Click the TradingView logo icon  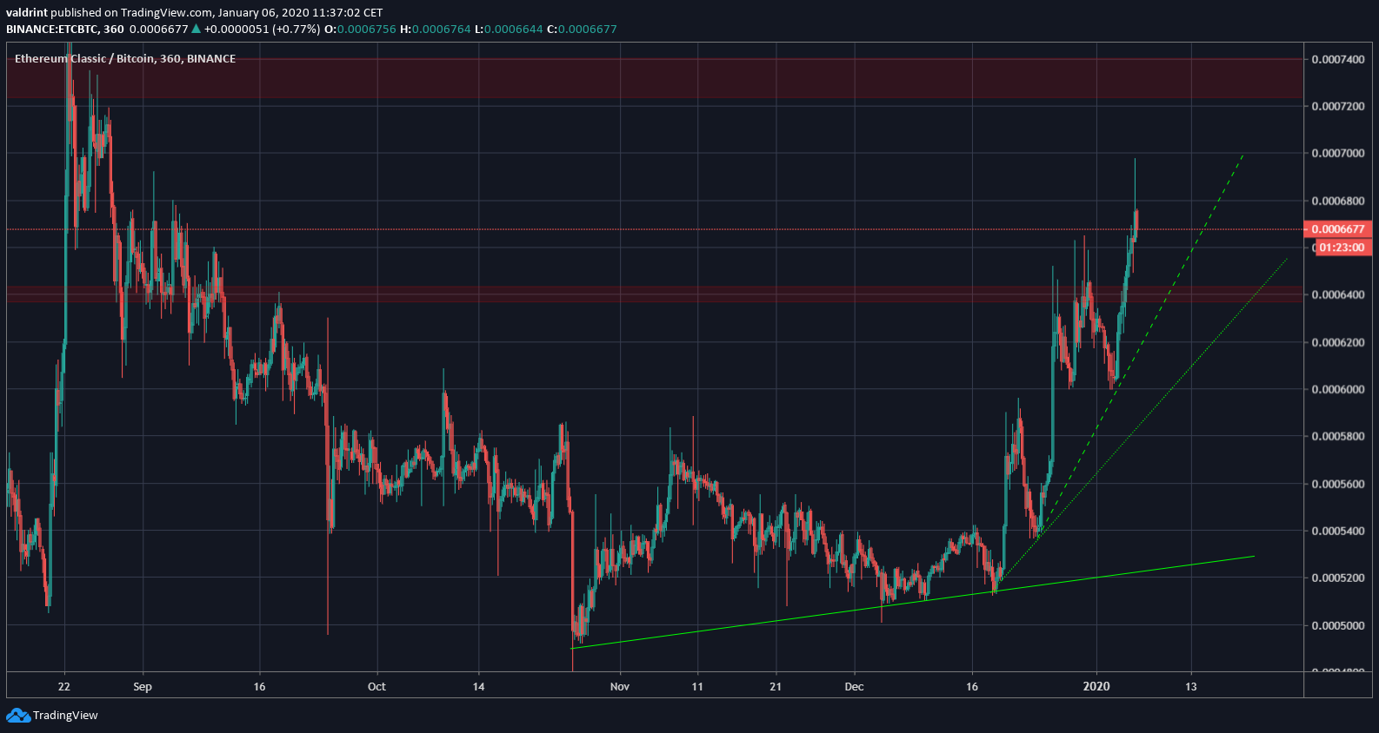tap(17, 716)
